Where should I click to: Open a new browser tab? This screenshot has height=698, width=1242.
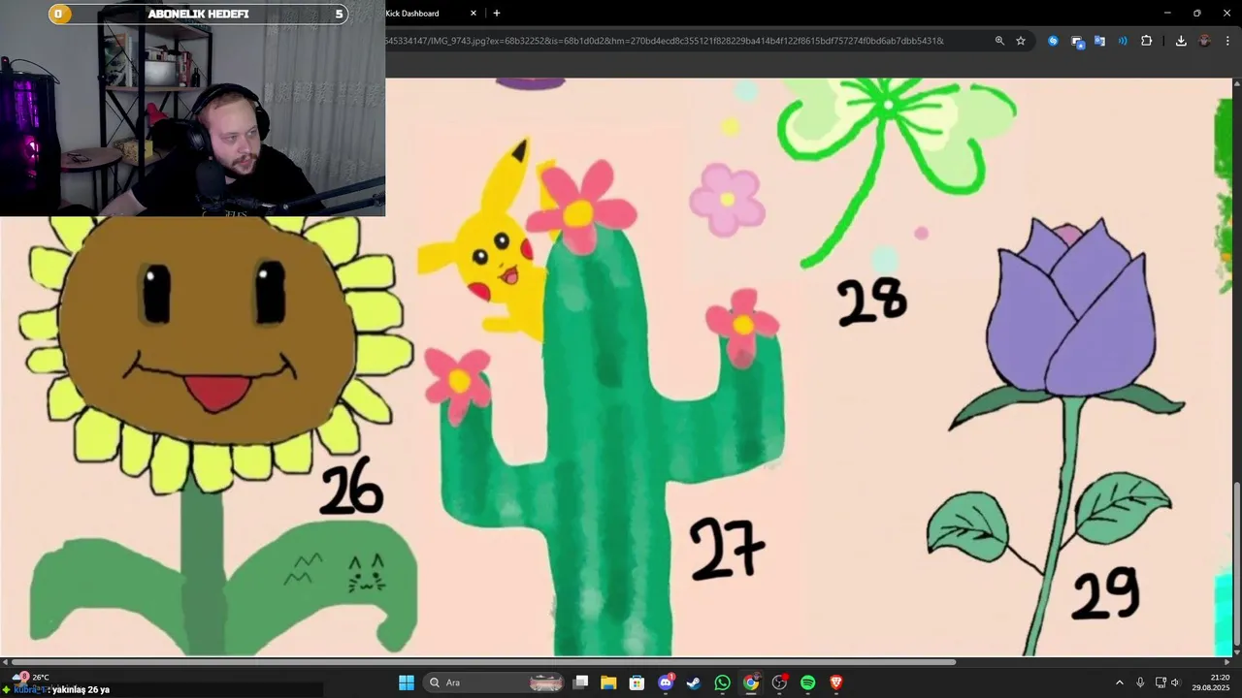tap(497, 14)
